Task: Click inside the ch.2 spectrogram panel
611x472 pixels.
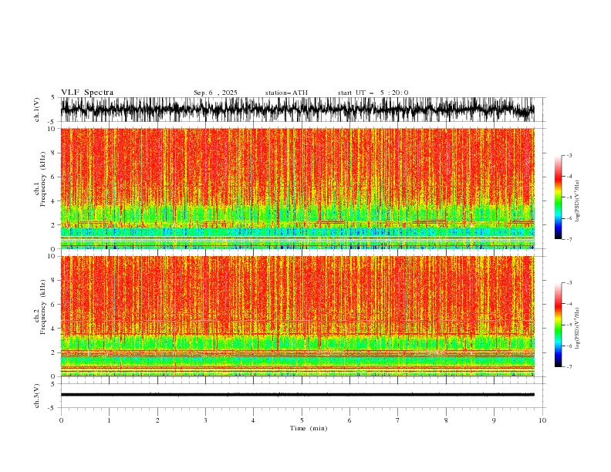Action: [x=297, y=316]
